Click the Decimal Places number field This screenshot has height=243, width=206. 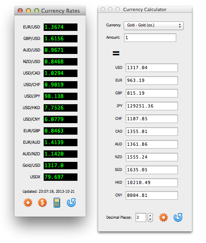coord(141,217)
